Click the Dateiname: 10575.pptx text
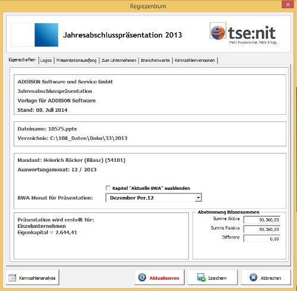 click(47, 129)
